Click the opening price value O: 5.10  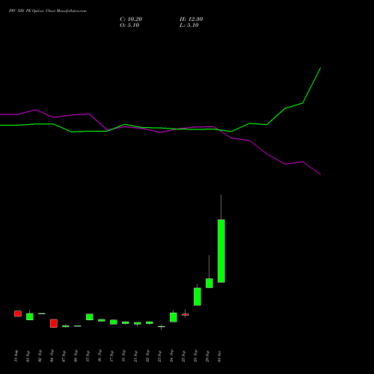pos(129,25)
